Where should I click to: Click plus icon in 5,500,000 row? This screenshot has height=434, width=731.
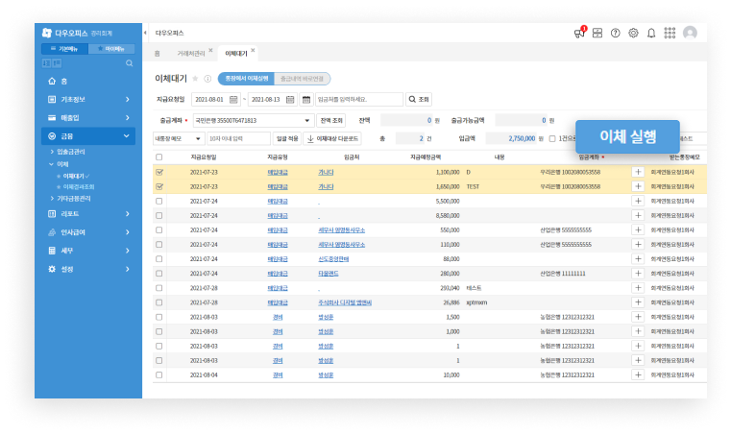(x=638, y=201)
